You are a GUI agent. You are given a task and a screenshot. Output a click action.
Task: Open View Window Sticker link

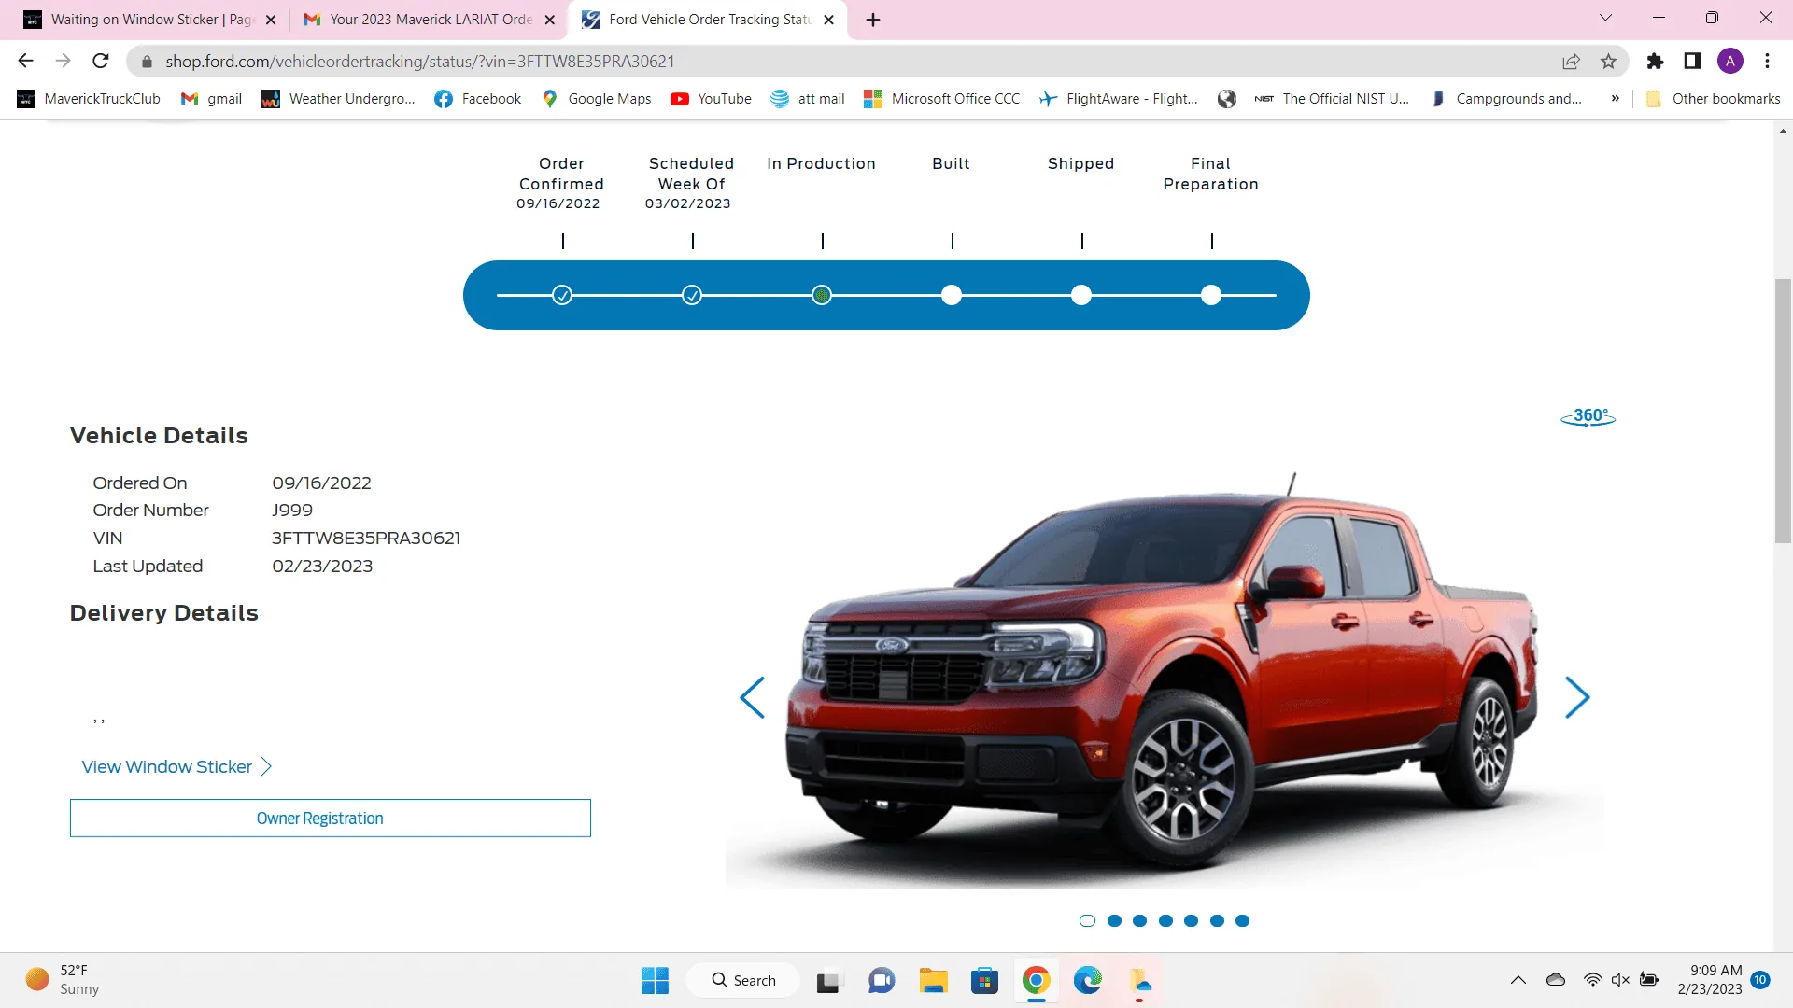176,767
